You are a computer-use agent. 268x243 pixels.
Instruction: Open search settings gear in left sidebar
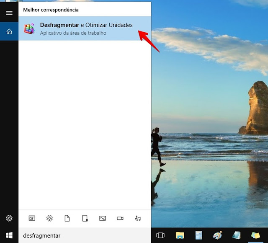(x=9, y=218)
